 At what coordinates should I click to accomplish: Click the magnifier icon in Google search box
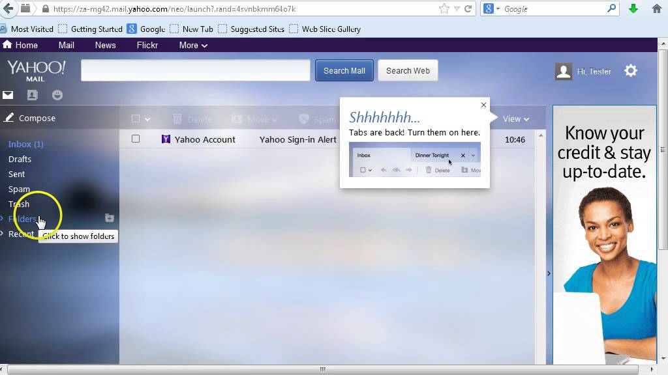pos(611,8)
